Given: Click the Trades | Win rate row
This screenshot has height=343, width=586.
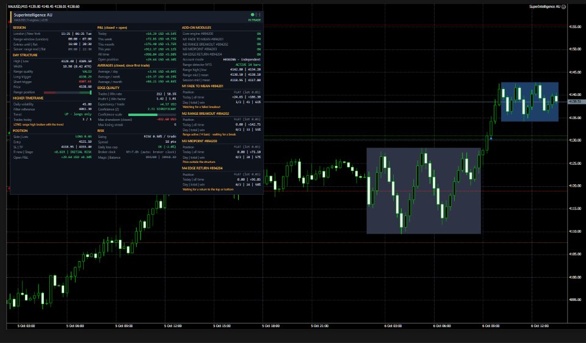Looking at the screenshot, I should [x=137, y=94].
